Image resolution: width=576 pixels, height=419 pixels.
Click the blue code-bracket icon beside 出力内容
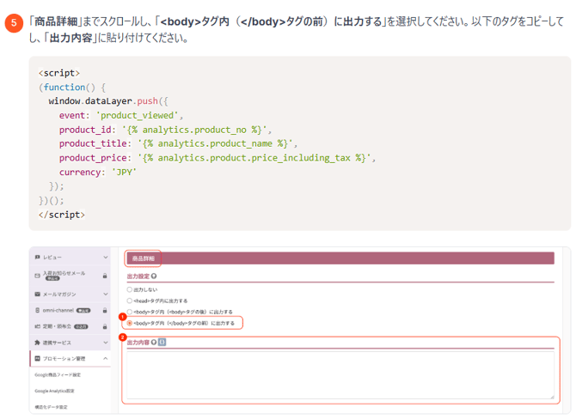click(162, 343)
